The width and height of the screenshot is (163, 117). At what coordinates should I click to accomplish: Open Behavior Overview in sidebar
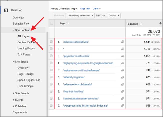point(18,17)
